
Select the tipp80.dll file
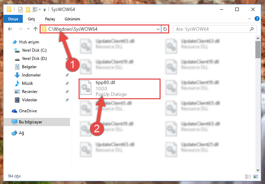(x=119, y=89)
